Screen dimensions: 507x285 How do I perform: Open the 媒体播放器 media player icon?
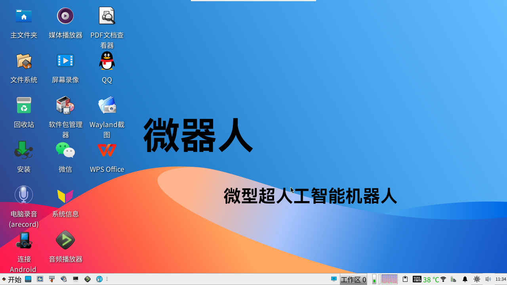pos(65,16)
